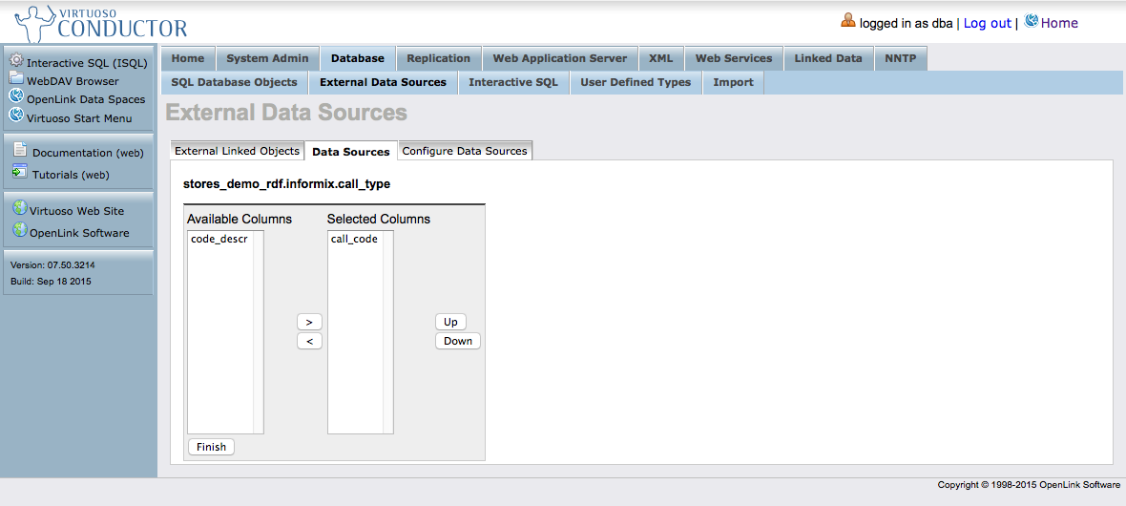Select call_code in Selected Columns list
This screenshot has width=1126, height=506.
tap(354, 239)
